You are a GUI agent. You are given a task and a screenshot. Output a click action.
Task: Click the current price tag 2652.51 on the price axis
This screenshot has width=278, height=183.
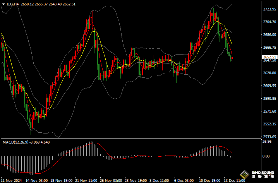(269, 57)
